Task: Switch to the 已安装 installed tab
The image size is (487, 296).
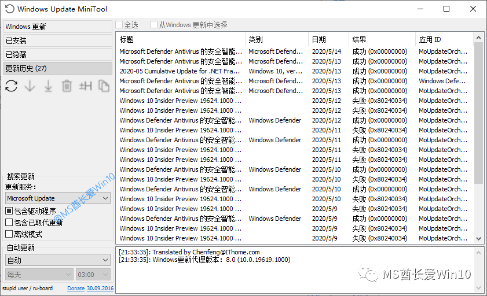Action: pyautogui.click(x=58, y=40)
